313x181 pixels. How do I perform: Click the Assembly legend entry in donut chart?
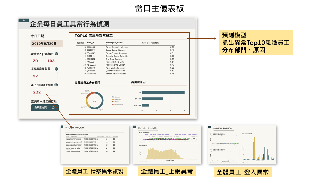coord(117,99)
